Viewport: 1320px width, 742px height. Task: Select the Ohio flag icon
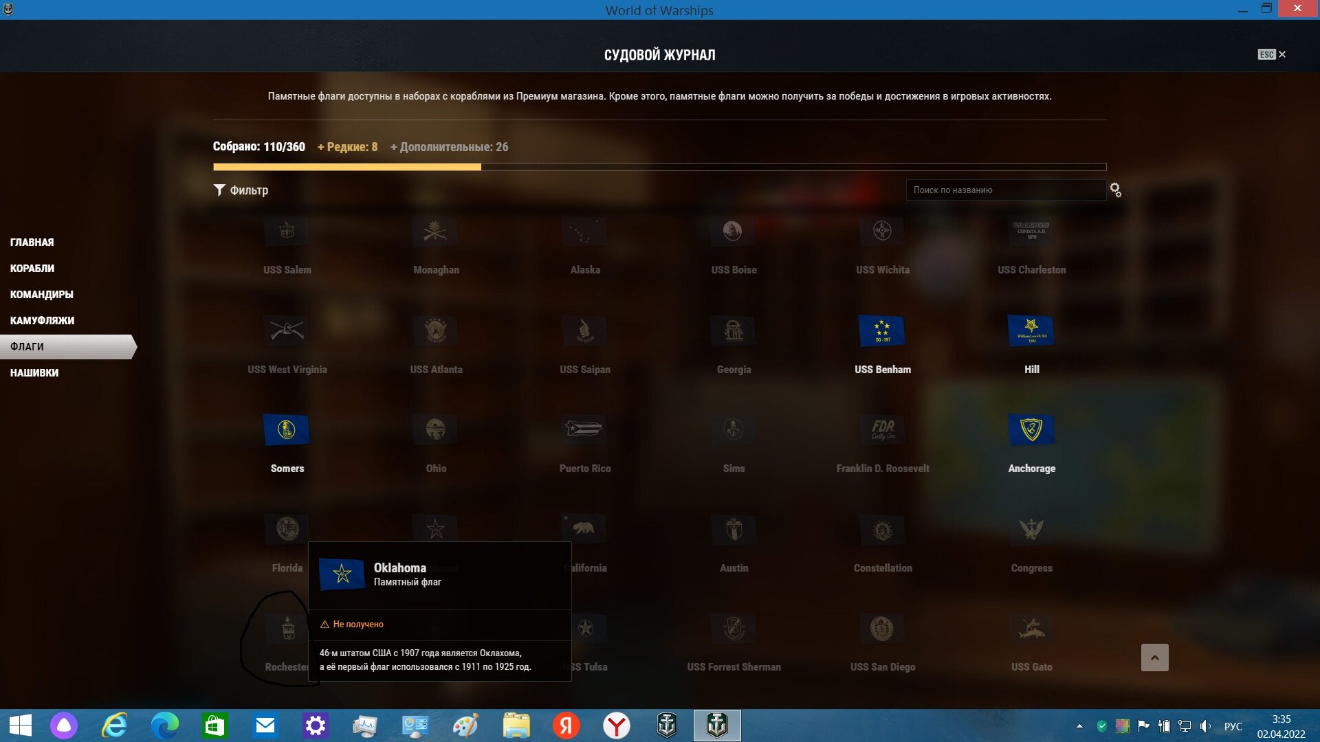[x=435, y=429]
